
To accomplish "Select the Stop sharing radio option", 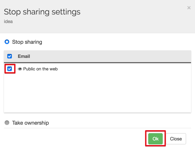I will click(7, 42).
